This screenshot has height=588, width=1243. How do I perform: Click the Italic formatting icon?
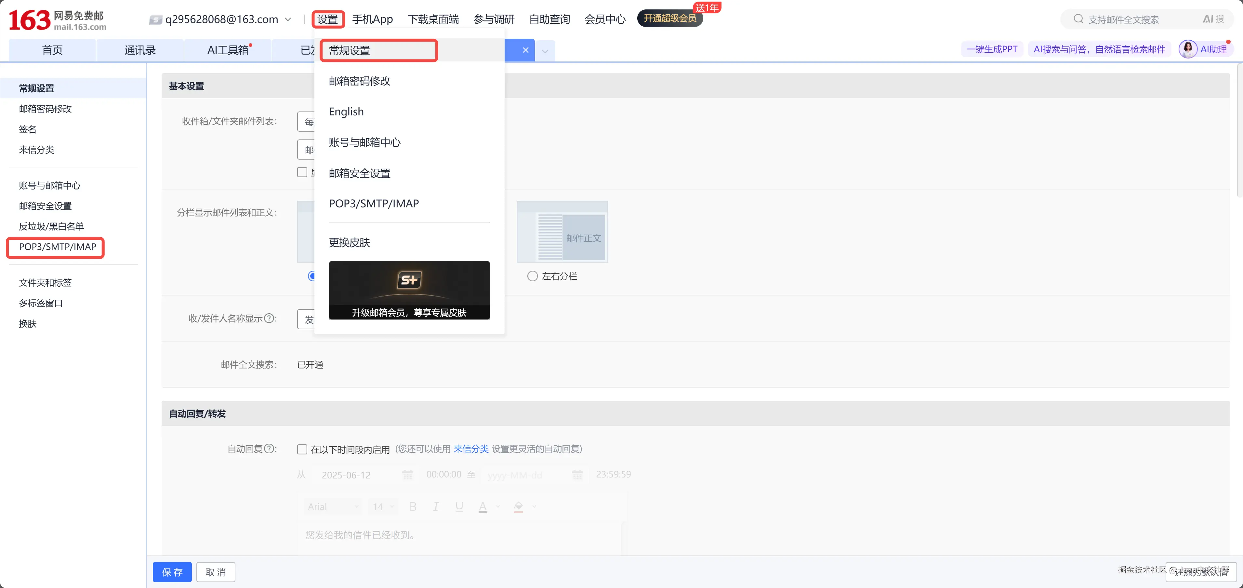(x=435, y=506)
